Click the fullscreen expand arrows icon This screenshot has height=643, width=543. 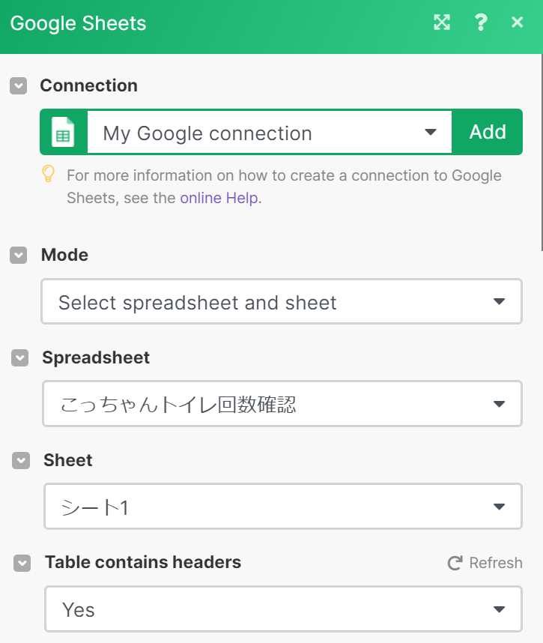click(x=442, y=22)
